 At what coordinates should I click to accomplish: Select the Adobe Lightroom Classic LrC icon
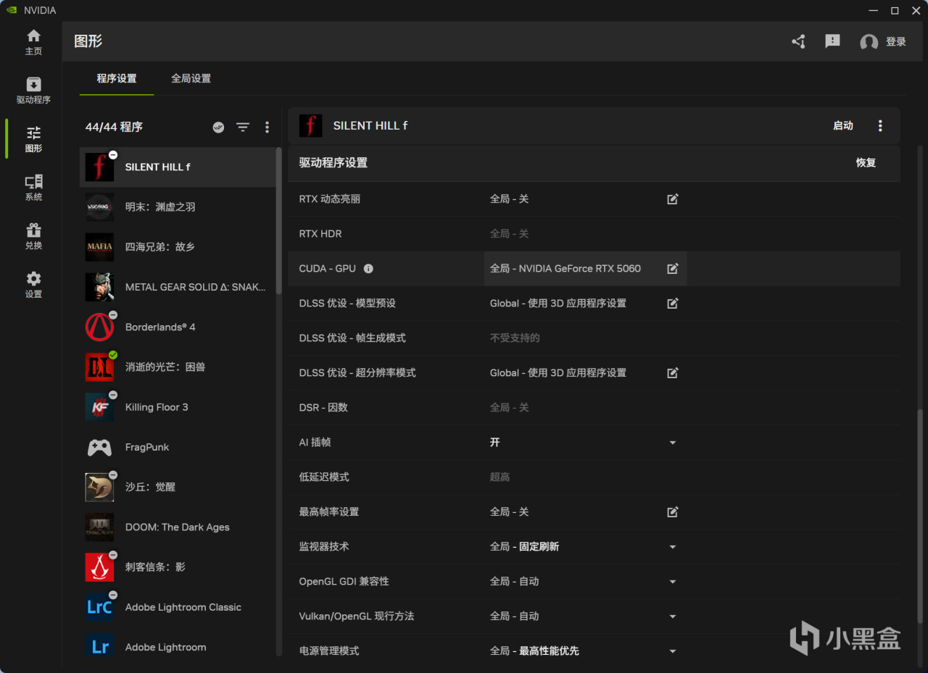point(99,607)
